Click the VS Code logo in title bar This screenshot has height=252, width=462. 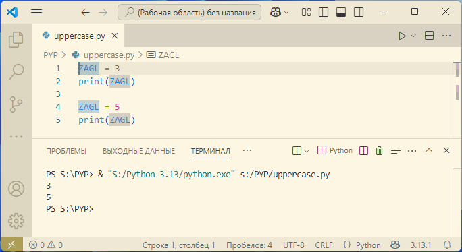12,12
